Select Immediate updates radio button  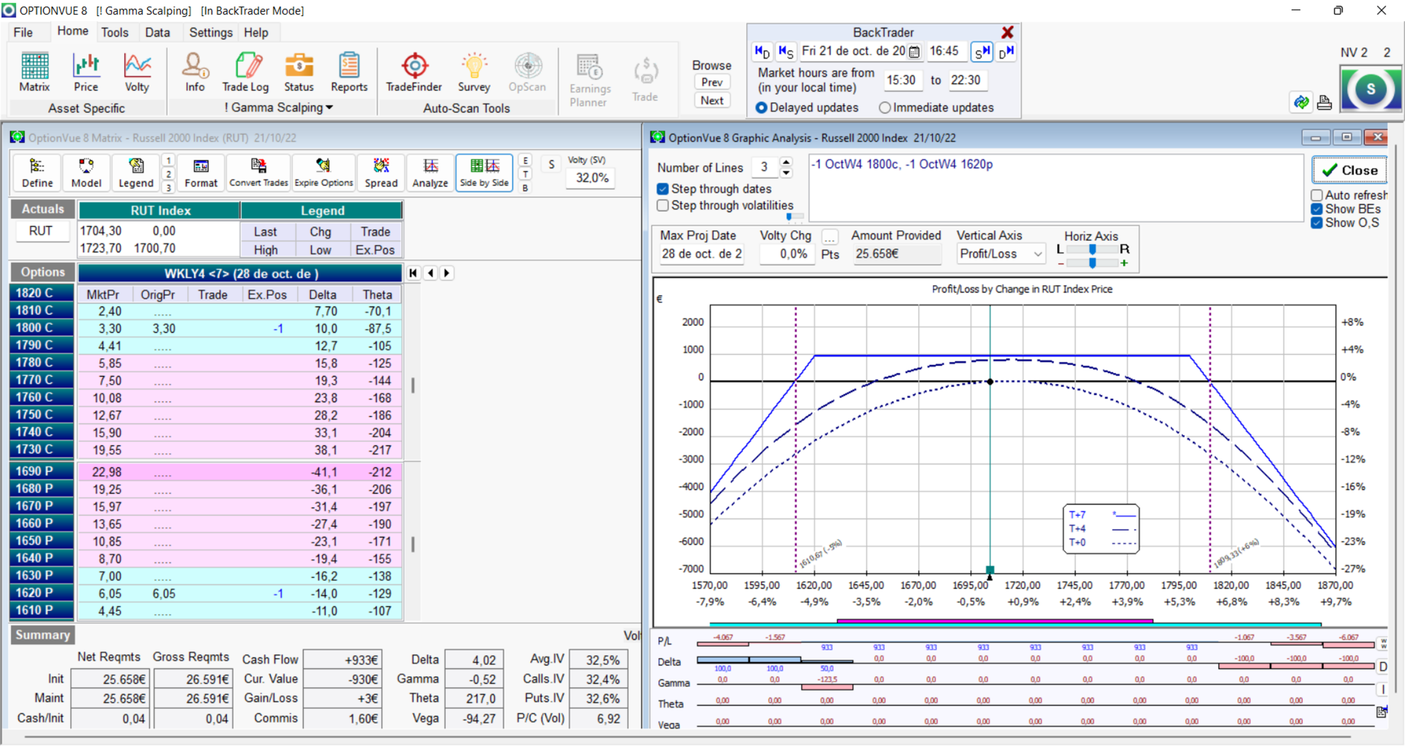[x=885, y=108]
